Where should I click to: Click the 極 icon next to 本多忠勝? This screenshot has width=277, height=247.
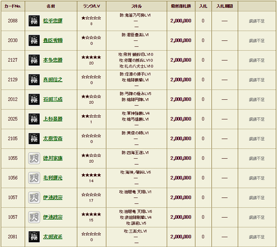tap(34, 60)
